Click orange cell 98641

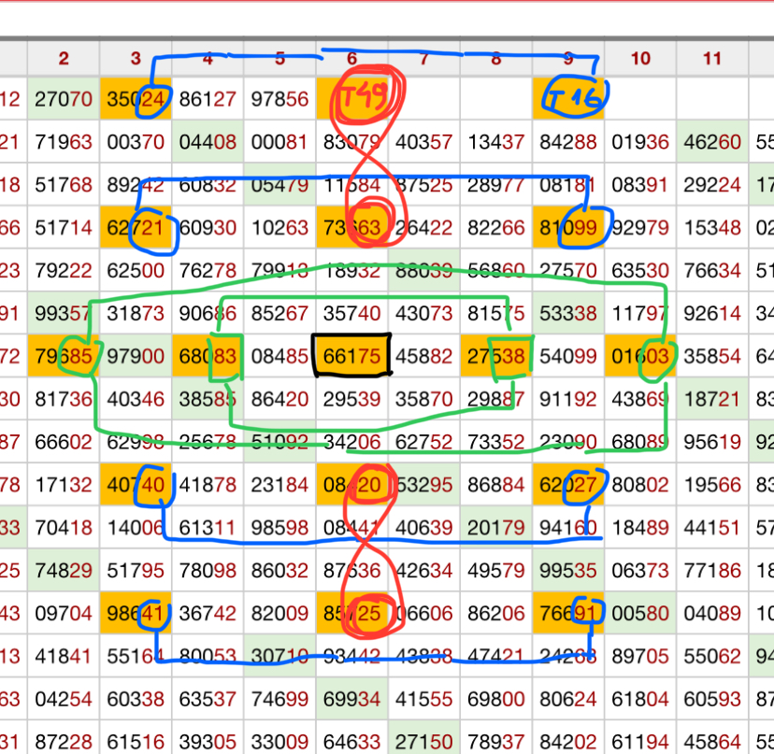[136, 614]
